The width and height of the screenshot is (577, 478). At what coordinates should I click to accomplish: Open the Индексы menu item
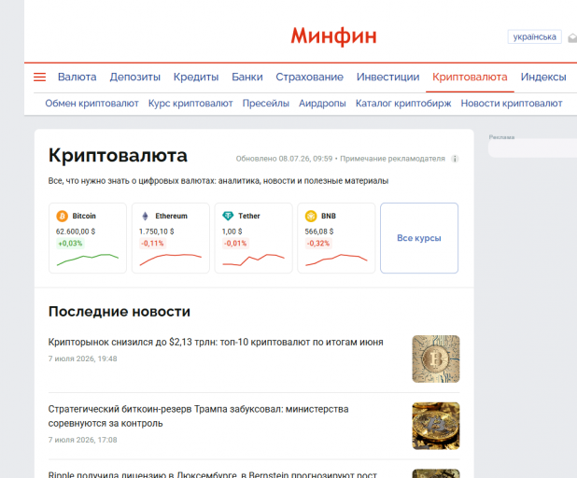(x=543, y=77)
